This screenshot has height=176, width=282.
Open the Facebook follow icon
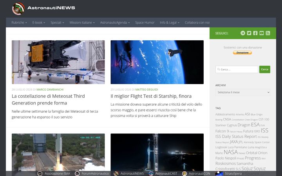[255, 33]
